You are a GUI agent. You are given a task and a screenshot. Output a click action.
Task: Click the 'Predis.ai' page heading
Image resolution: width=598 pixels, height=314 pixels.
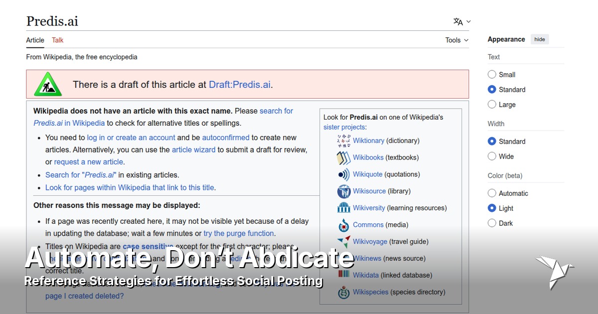coord(52,21)
